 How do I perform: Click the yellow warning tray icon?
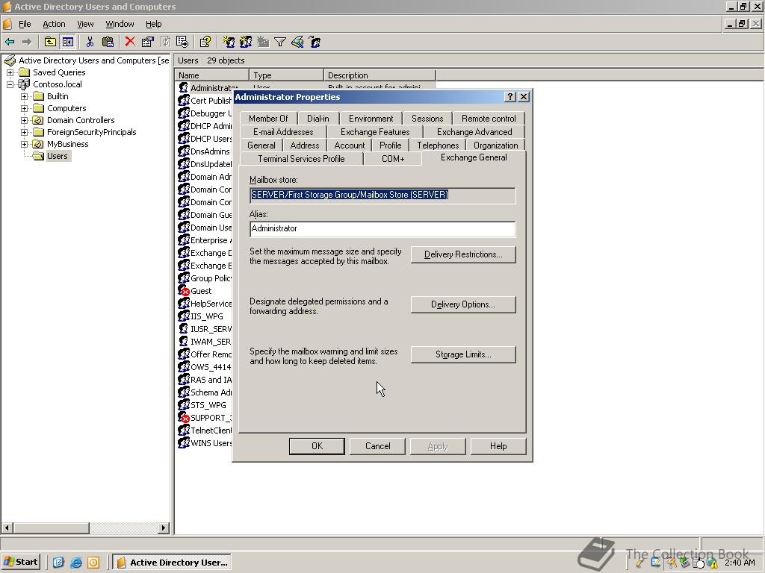pos(712,563)
